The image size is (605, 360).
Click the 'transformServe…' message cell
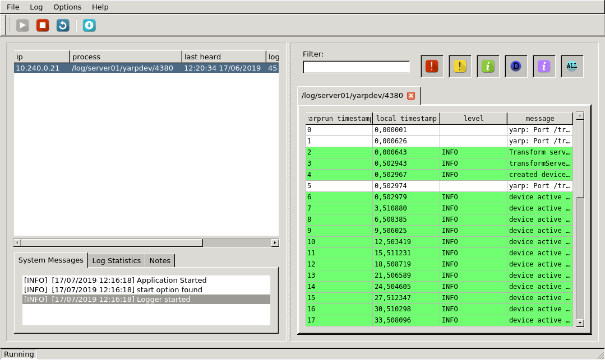pos(539,163)
